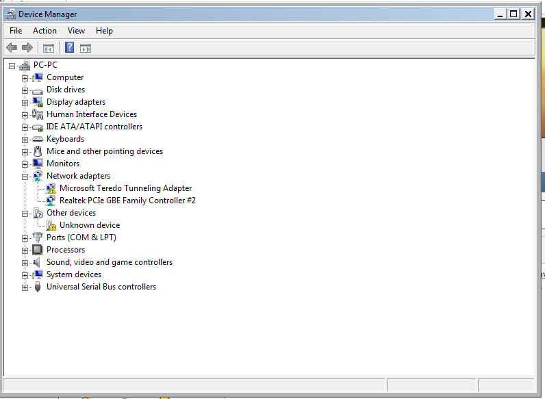Image resolution: width=545 pixels, height=399 pixels.
Task: Click the Ports (COM & LPT) icon
Action: click(38, 237)
